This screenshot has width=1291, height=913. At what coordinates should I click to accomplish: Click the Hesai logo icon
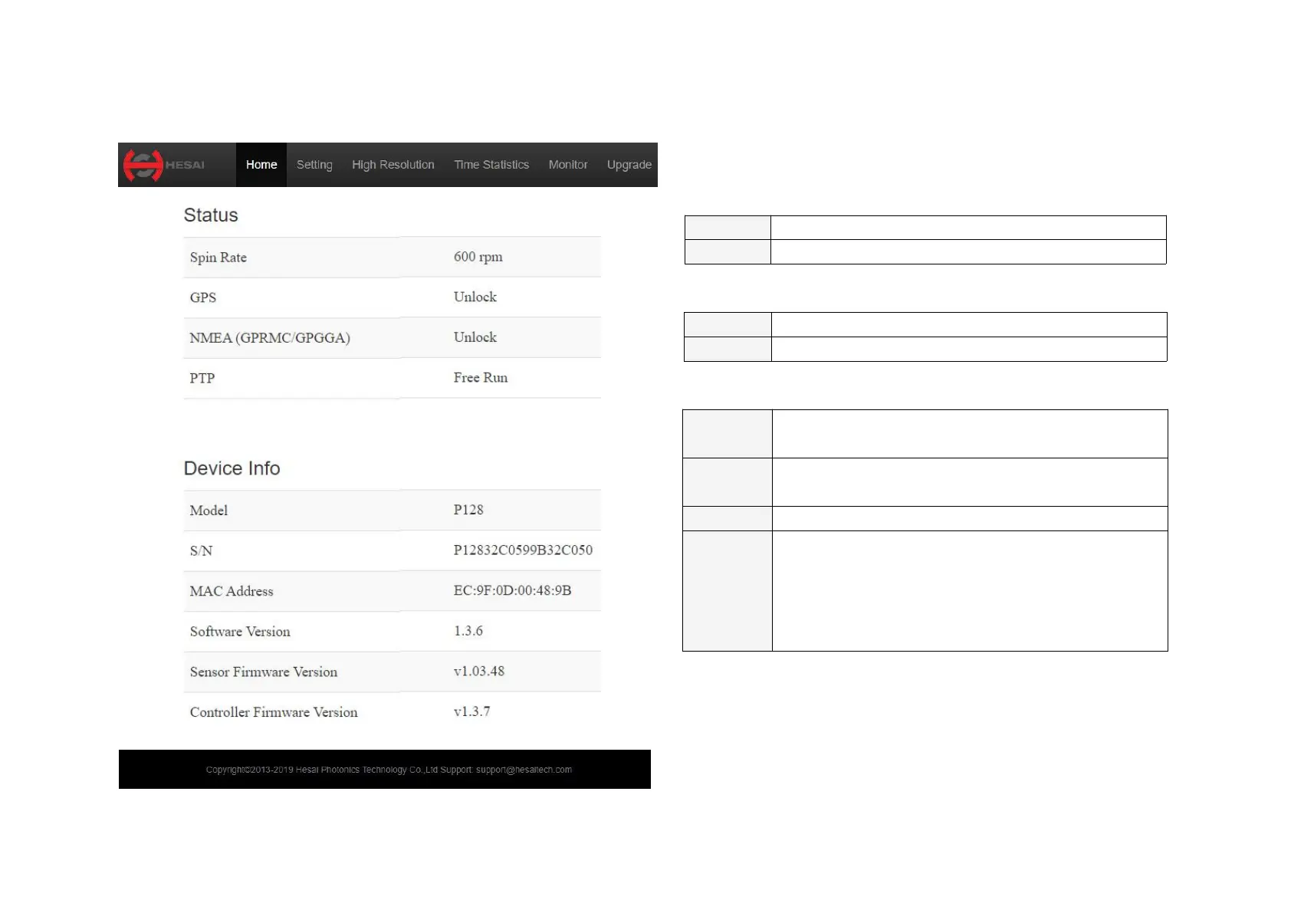coord(164,165)
